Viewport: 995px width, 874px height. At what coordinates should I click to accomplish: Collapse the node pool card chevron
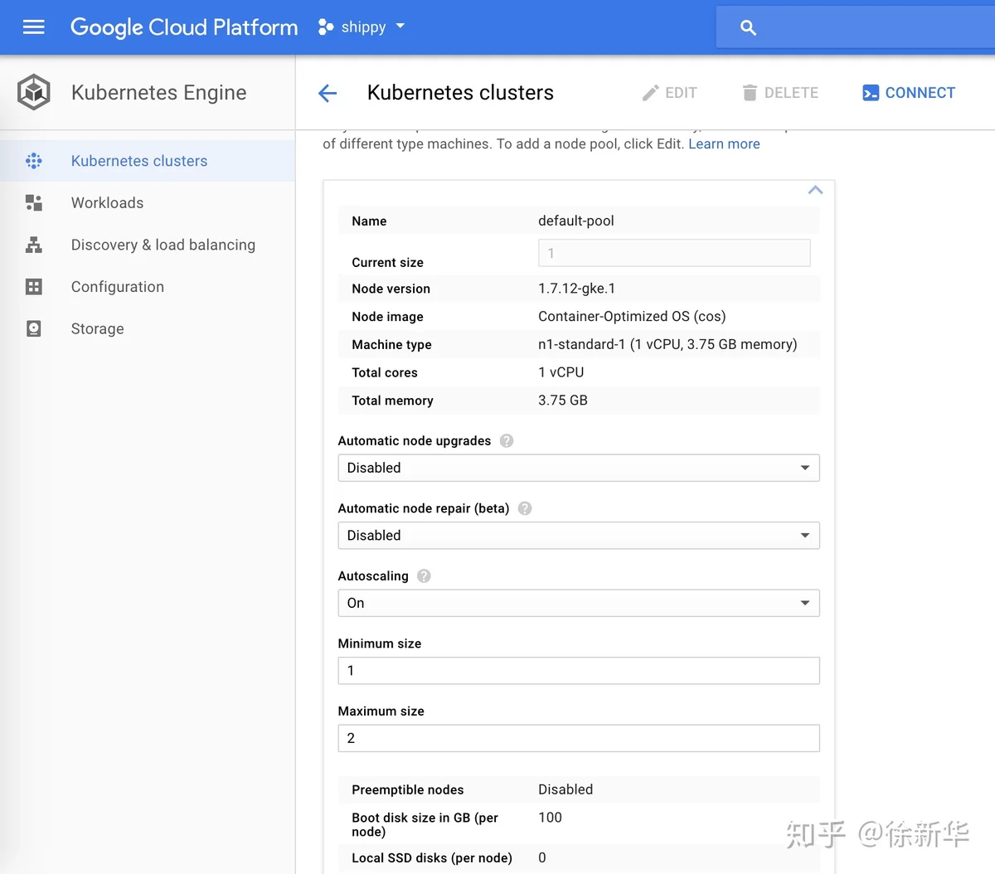[815, 191]
